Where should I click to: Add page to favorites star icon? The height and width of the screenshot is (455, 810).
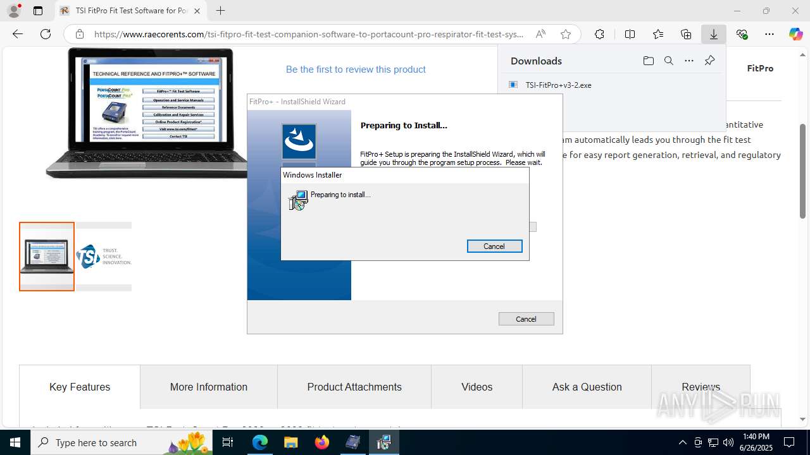566,34
